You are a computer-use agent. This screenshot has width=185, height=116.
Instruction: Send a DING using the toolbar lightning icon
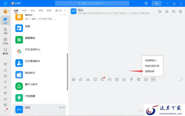click(x=131, y=79)
